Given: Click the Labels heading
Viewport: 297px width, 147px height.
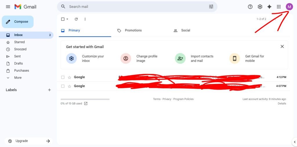Looking at the screenshot, I should [x=11, y=90].
